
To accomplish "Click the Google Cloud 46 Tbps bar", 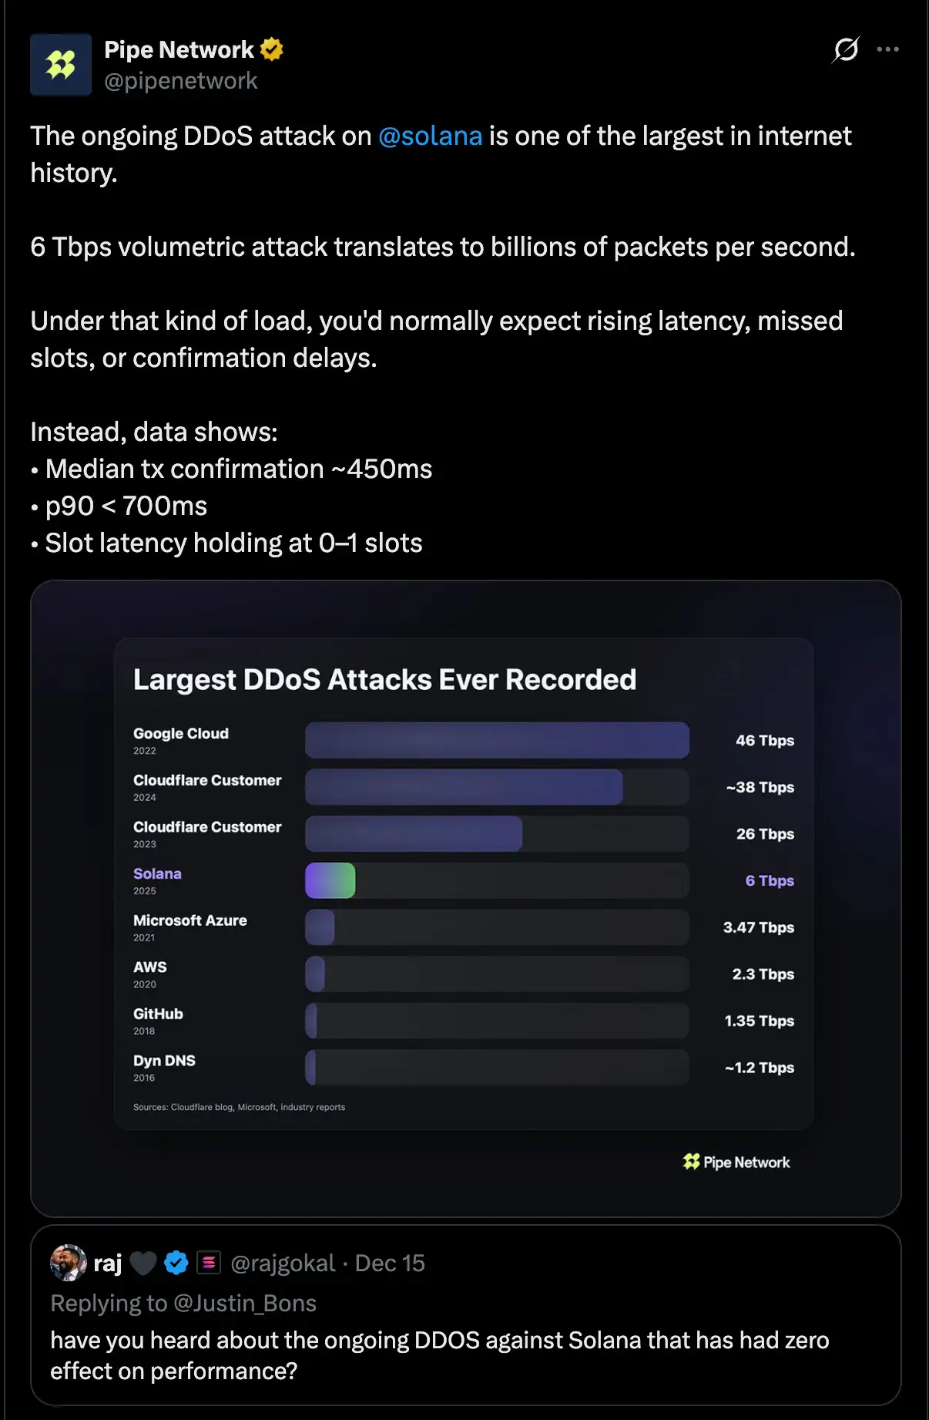I will (x=497, y=740).
